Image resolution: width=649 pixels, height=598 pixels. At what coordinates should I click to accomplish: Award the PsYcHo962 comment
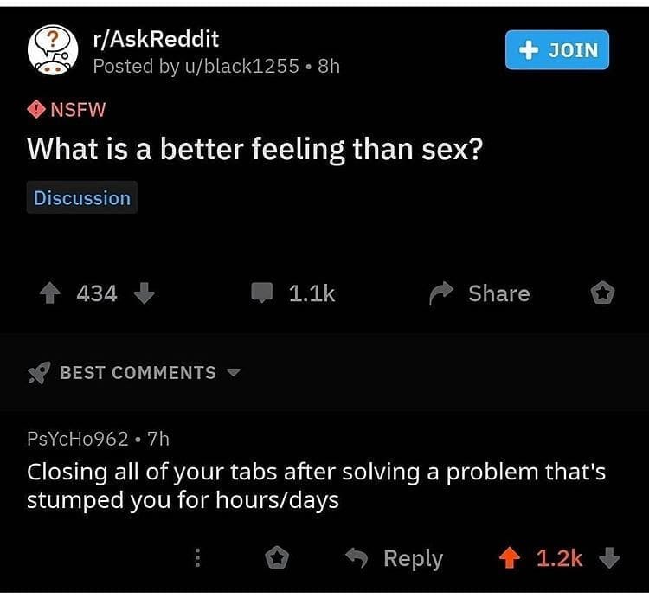tap(276, 559)
